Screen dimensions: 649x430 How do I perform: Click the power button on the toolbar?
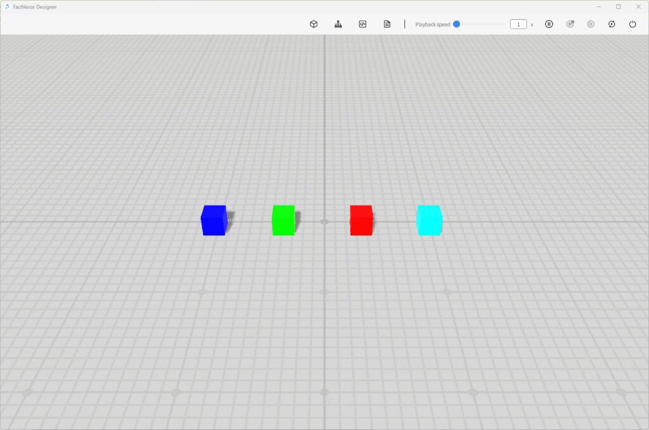click(x=632, y=23)
